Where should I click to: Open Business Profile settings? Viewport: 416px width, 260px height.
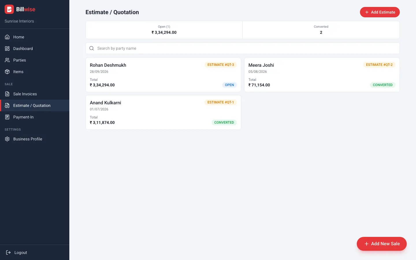pos(35,139)
